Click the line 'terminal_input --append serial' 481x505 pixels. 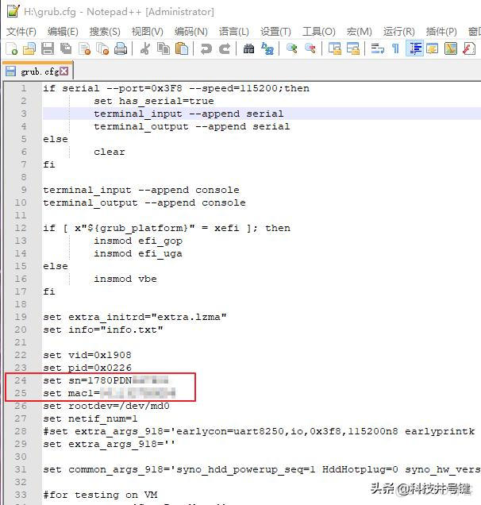coord(189,114)
